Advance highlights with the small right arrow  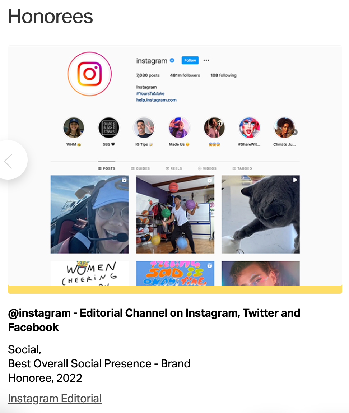[x=295, y=132]
